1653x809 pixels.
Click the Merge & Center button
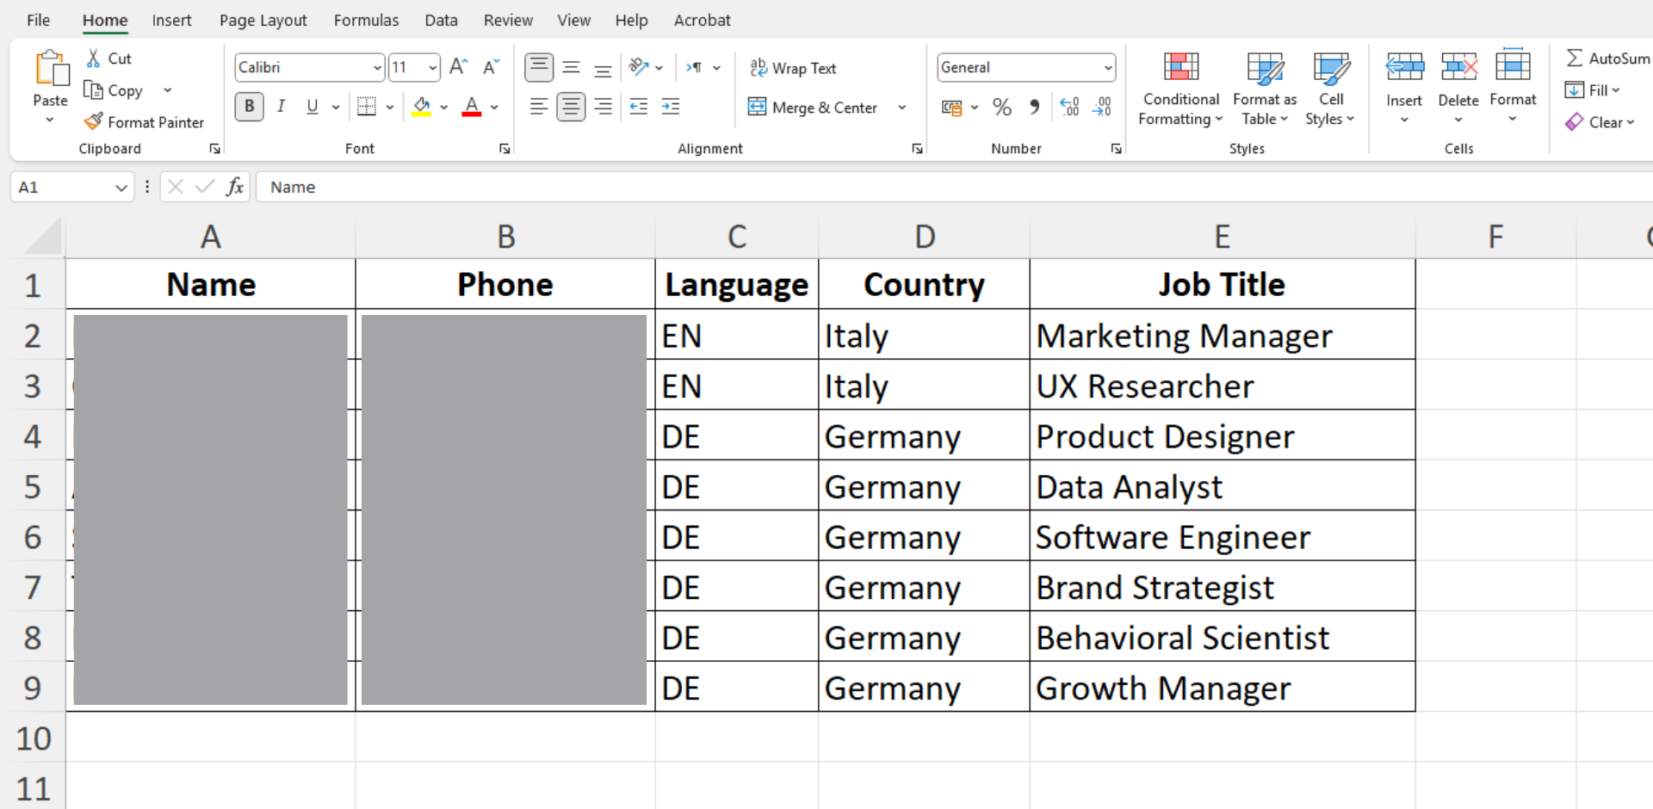(814, 108)
